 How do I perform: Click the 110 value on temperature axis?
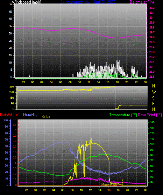(x=152, y=139)
